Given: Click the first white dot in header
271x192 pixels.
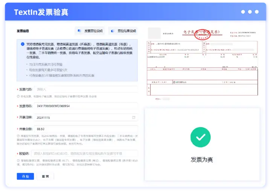Looking at the screenshot, I should pos(243,12).
